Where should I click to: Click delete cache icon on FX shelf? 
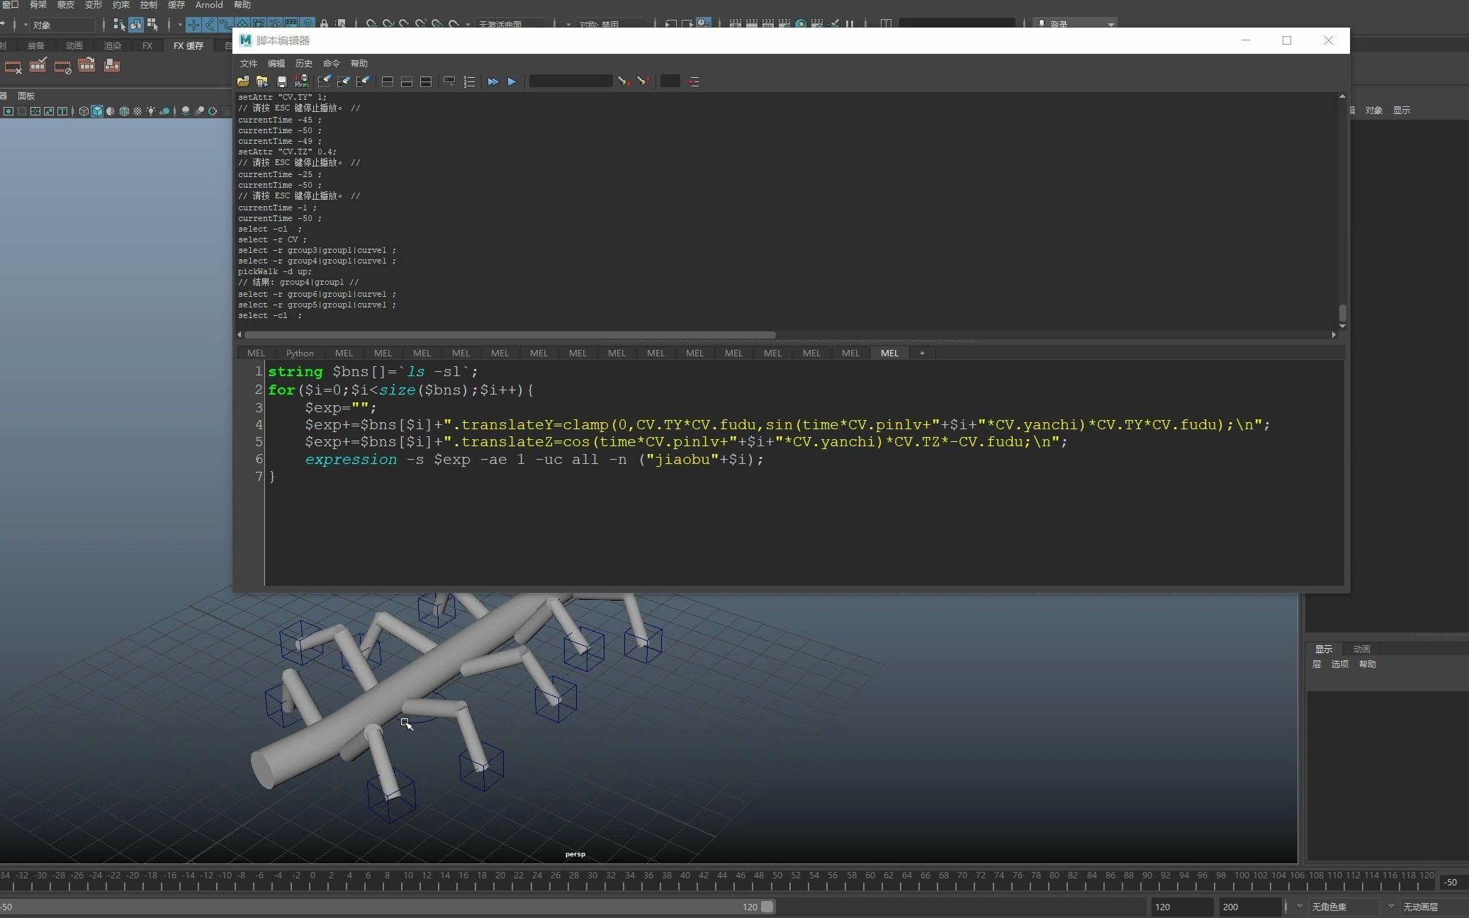coord(13,67)
